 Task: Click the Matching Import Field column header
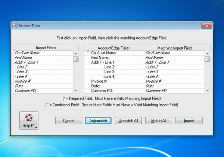tap(174, 48)
